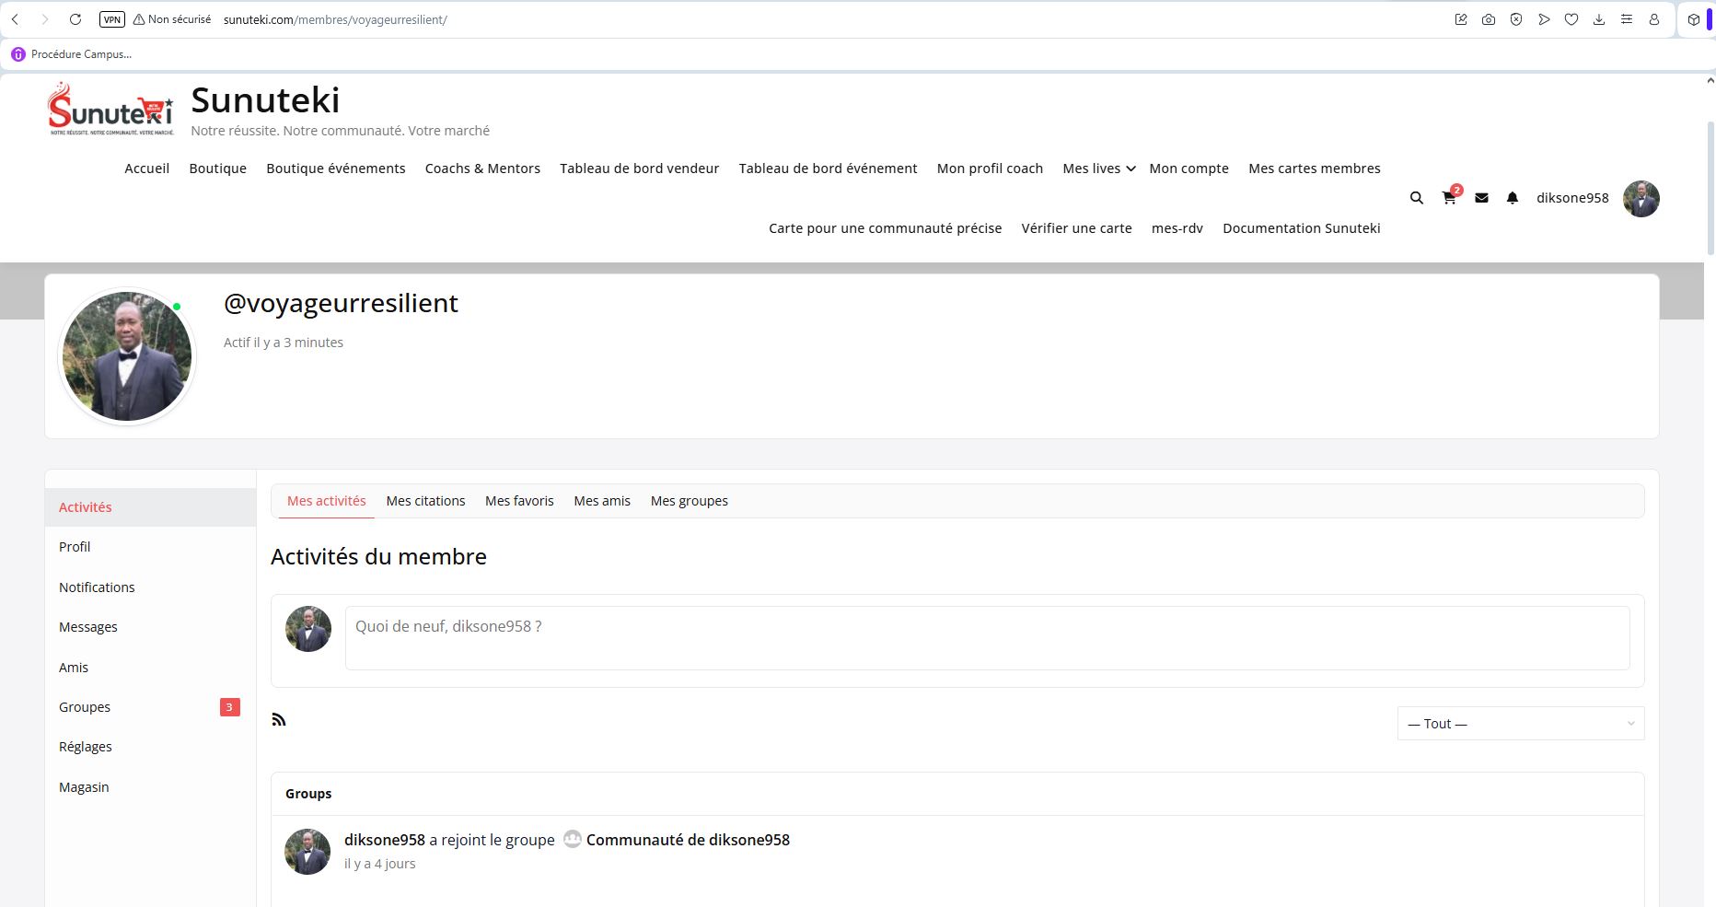The width and height of the screenshot is (1716, 907).
Task: Open the diksone958 user menu
Action: (1572, 198)
